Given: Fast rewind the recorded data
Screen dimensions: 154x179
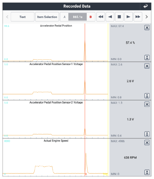Looking at the screenshot, I should pos(101,17).
